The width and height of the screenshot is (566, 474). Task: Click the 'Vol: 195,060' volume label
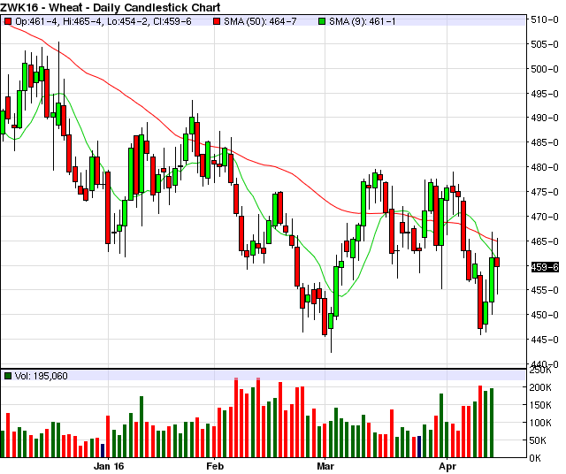[x=42, y=376]
